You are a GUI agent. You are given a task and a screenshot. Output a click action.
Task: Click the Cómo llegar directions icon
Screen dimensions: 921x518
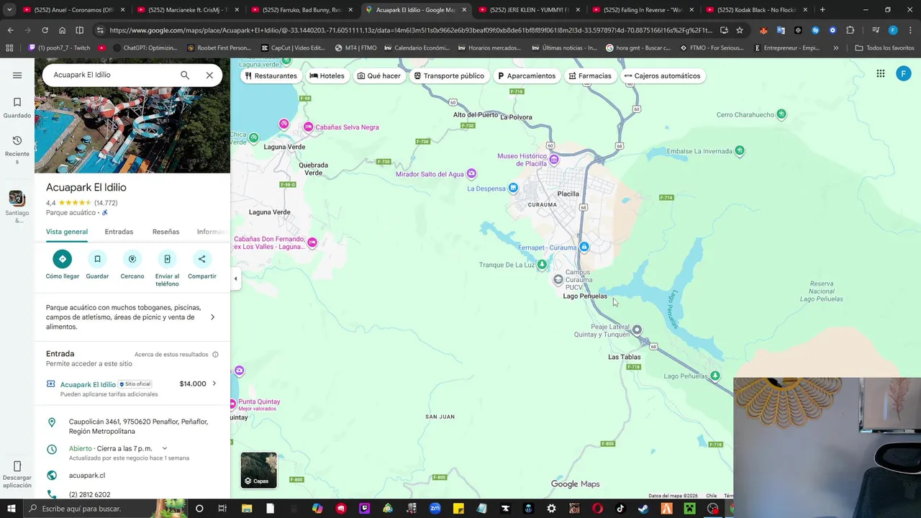(x=63, y=259)
